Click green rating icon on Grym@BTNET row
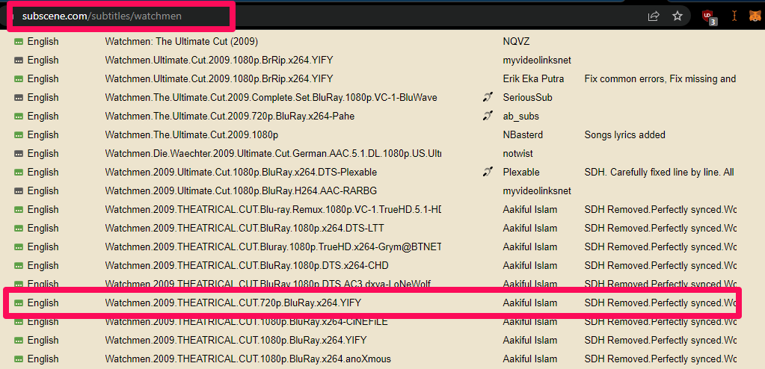This screenshot has width=765, height=369. tap(19, 247)
